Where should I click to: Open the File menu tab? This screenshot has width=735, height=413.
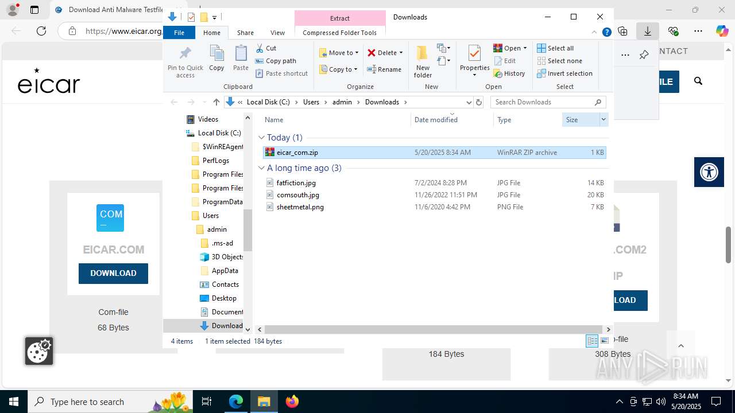coord(179,33)
